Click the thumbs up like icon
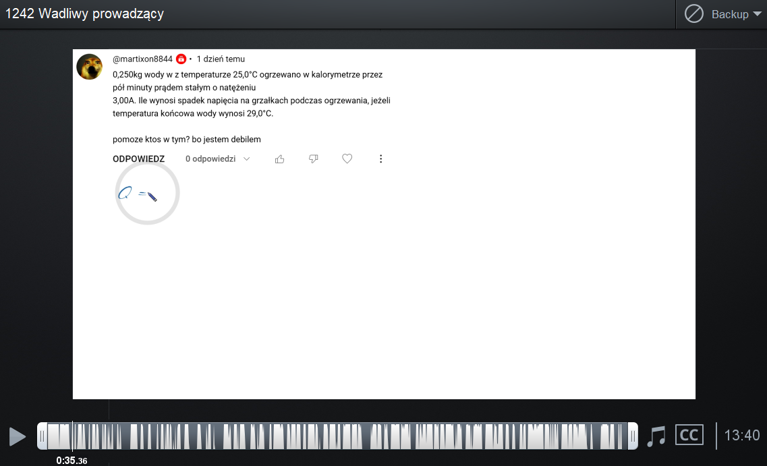Image resolution: width=767 pixels, height=466 pixels. click(280, 159)
